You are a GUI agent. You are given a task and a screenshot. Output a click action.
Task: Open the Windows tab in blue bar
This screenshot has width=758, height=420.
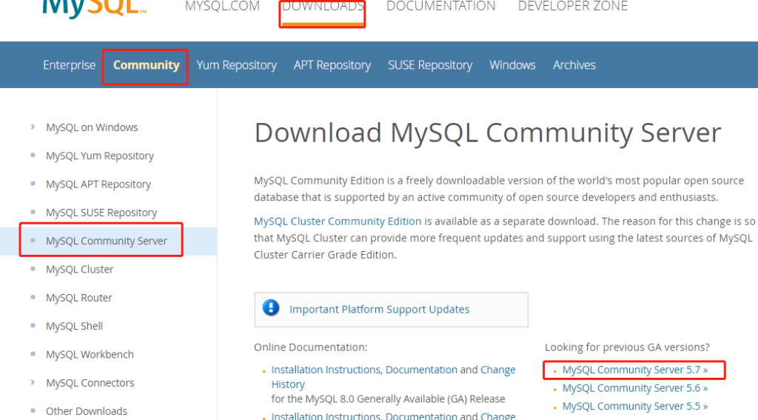[x=512, y=65]
